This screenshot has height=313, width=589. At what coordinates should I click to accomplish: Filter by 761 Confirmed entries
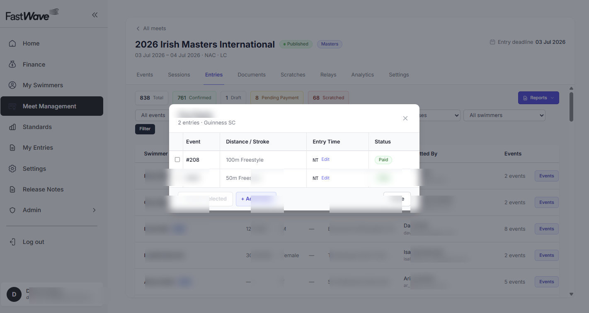click(194, 98)
